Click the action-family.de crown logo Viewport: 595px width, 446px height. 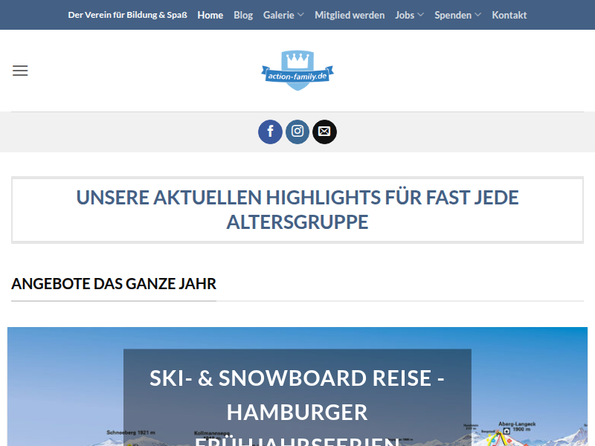[x=297, y=71]
